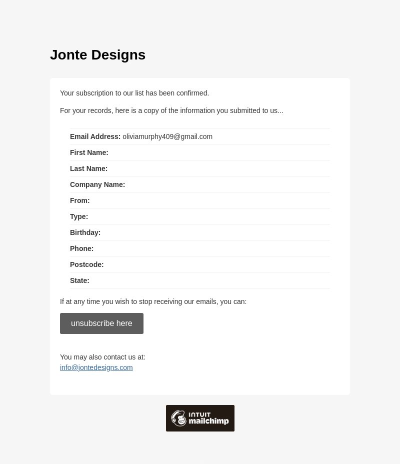This screenshot has height=464, width=400.
Task: Click the 'stop receiving our emails' sentence
Action: [x=153, y=301]
